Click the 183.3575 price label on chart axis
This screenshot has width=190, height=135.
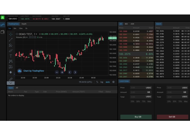[x=112, y=38]
